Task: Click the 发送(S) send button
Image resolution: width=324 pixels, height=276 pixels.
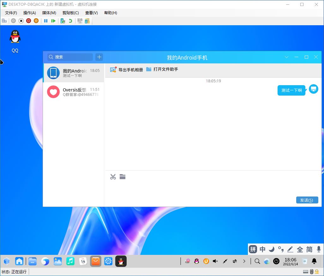Action: pyautogui.click(x=307, y=200)
